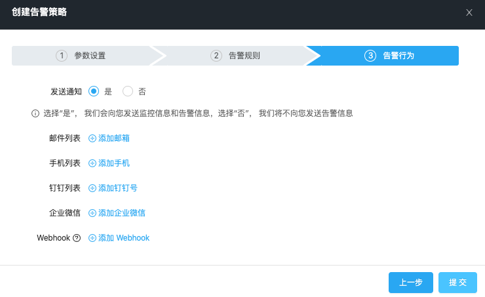Click the plus icon next to 添加邮箱
Screen dimensions: 485x297
pos(92,138)
